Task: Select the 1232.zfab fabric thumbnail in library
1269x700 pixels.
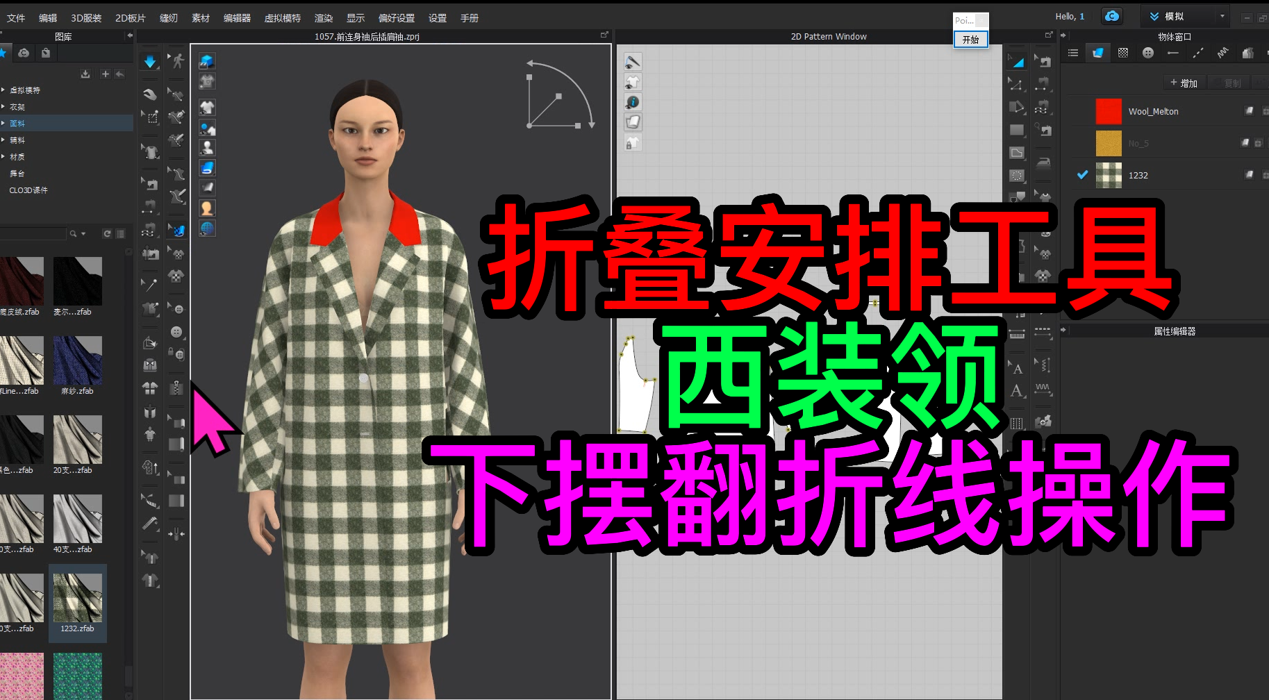Action: pos(77,597)
